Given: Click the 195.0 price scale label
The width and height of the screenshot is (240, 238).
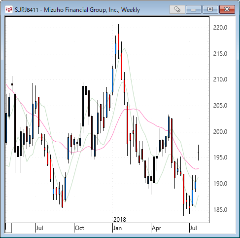Looking at the screenshot, I should tap(220, 158).
